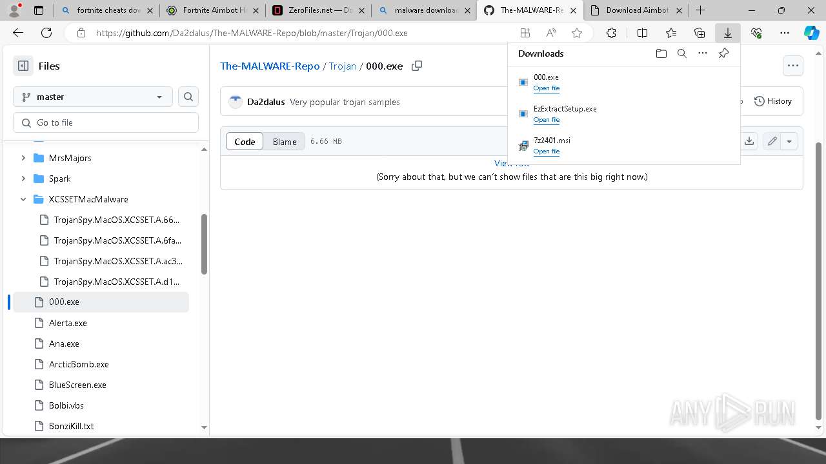Open the Da2dalus author link

click(x=266, y=102)
